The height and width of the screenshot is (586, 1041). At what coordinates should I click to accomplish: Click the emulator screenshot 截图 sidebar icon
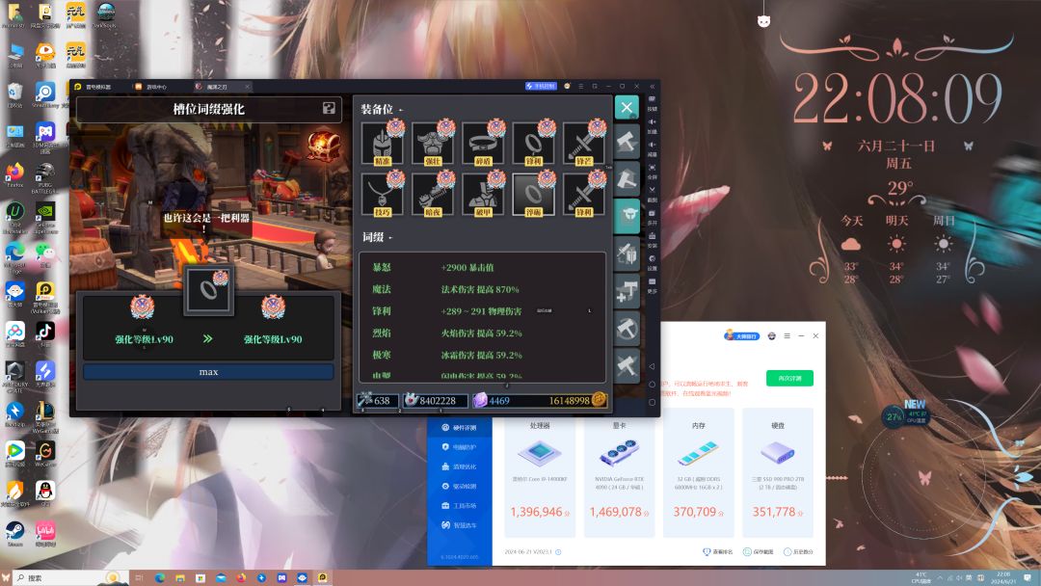tap(652, 194)
